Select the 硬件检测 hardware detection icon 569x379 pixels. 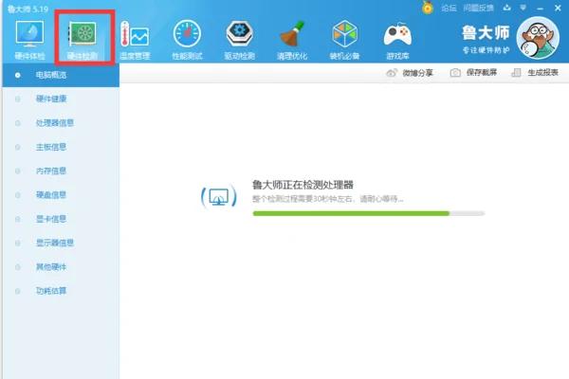[x=83, y=39]
